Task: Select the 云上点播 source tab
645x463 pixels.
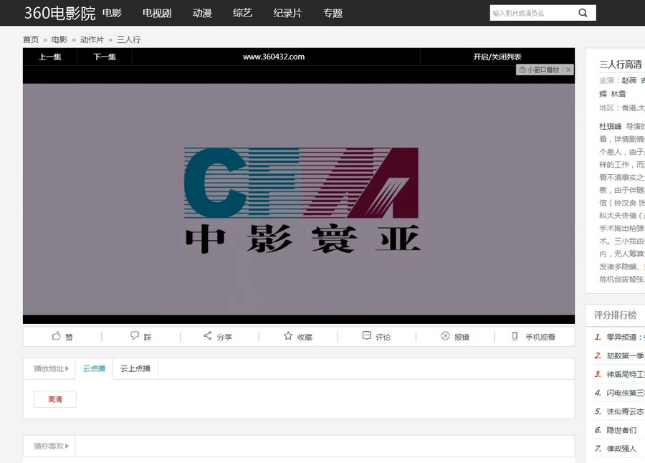Action: (135, 368)
